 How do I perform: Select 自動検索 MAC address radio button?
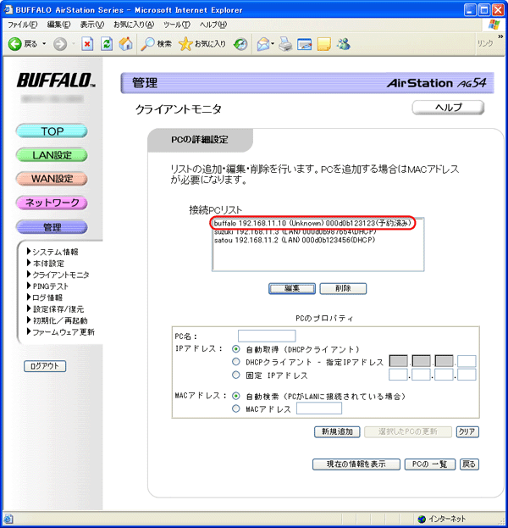point(236,396)
